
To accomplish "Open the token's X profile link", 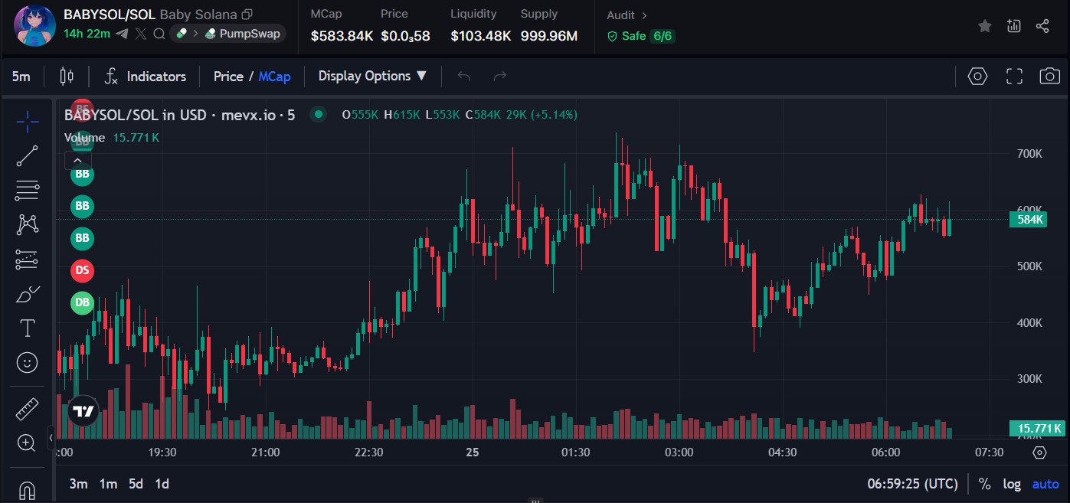I will coord(141,34).
